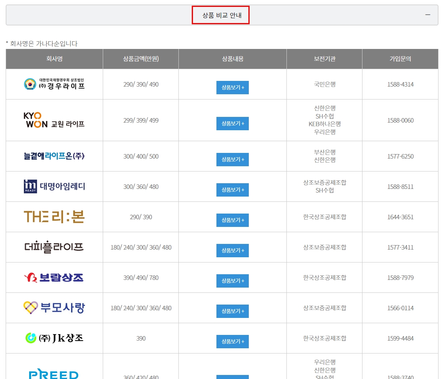Open 상품보기+ for JK상조
445x379 pixels.
click(x=233, y=341)
